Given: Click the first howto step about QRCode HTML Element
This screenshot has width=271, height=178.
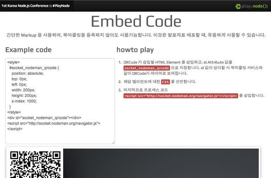Looking at the screenshot, I should 193,68.
